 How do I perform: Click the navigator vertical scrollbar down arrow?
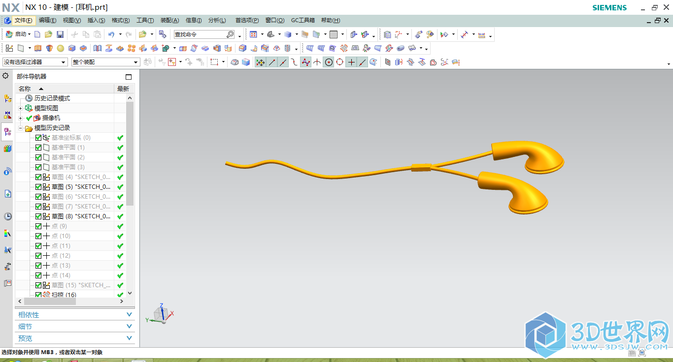[130, 294]
